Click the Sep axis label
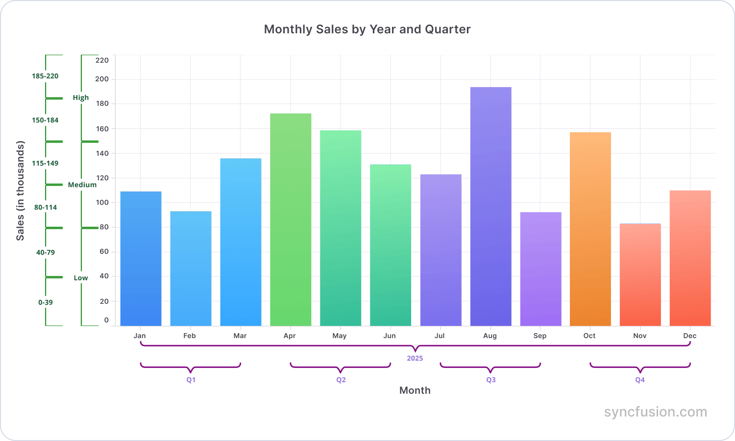The height and width of the screenshot is (441, 735). [540, 336]
